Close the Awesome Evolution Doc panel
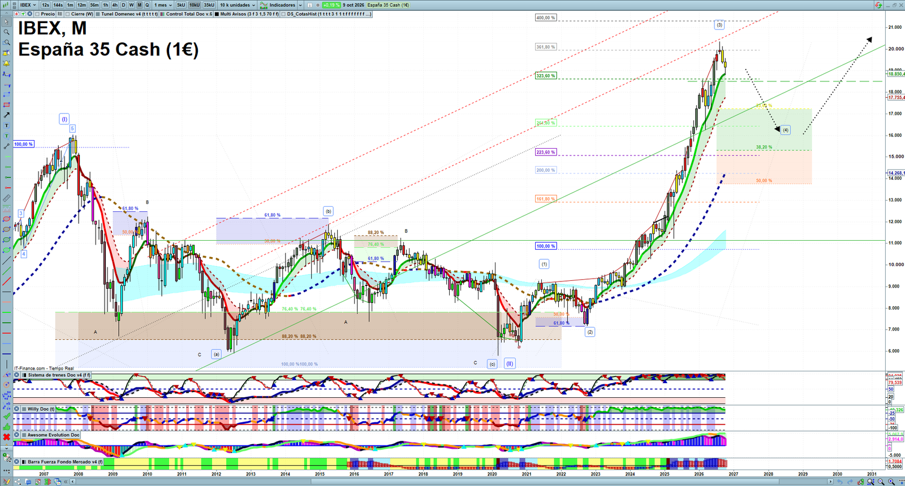The image size is (905, 486). click(17, 435)
